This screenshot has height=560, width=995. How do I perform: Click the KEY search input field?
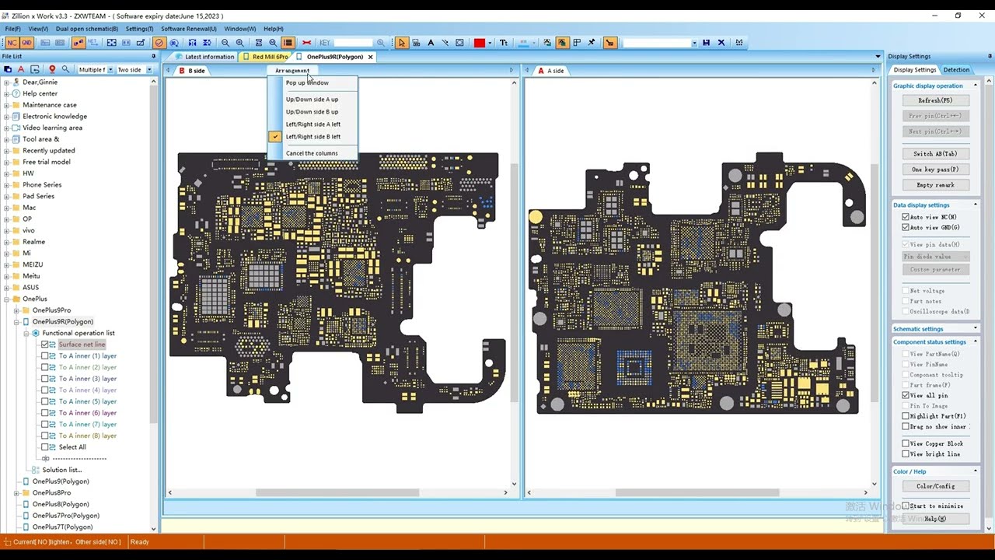(x=353, y=43)
